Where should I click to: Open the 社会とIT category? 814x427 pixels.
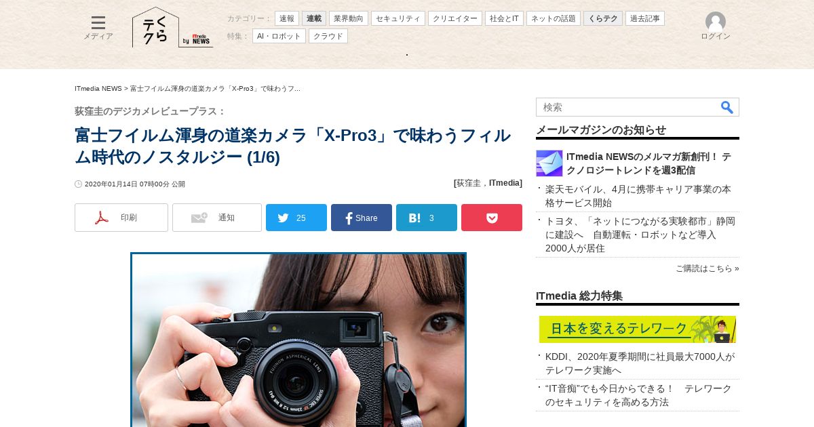pyautogui.click(x=504, y=18)
